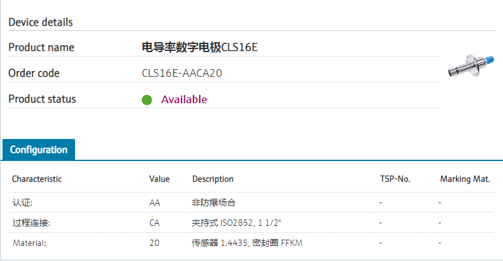Click the Available status text
Screen dimensions: 503x261
click(x=184, y=99)
